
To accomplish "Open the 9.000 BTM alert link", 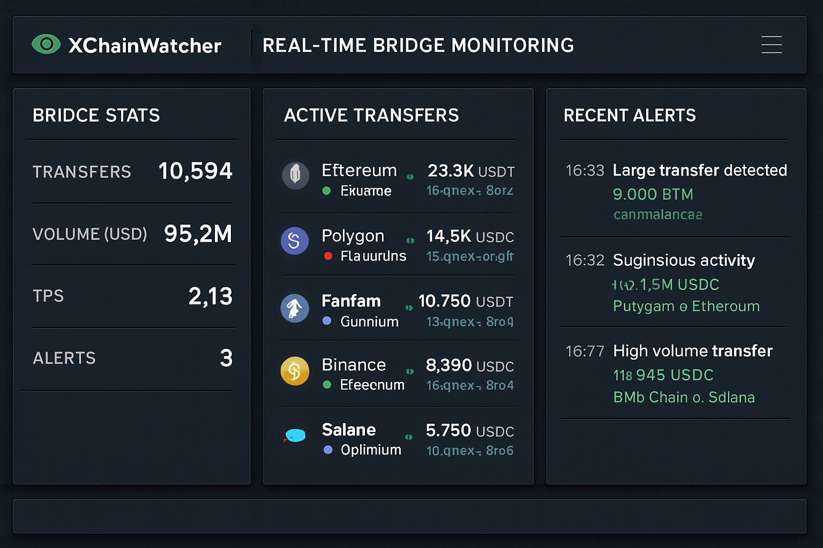I will pos(653,194).
